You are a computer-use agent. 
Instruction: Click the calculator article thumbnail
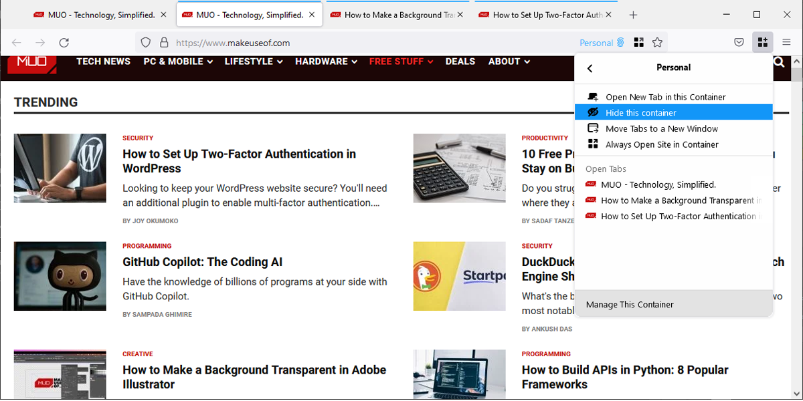[459, 168]
